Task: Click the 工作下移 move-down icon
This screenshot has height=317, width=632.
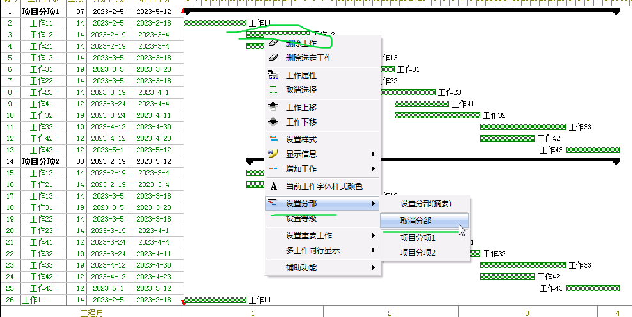Action: click(273, 122)
